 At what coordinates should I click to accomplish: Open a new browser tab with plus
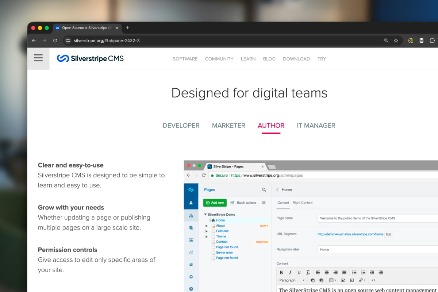tap(127, 28)
